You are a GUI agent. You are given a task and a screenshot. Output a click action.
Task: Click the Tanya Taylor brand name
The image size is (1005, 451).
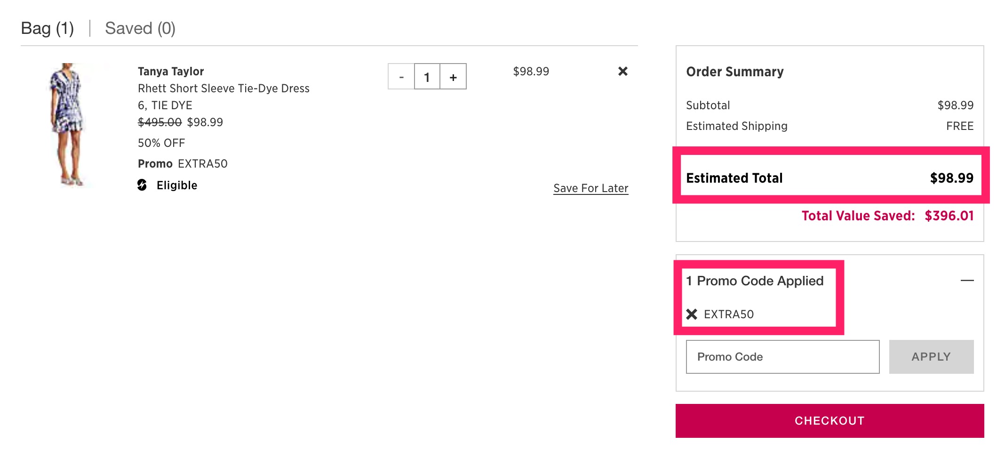[x=171, y=72]
